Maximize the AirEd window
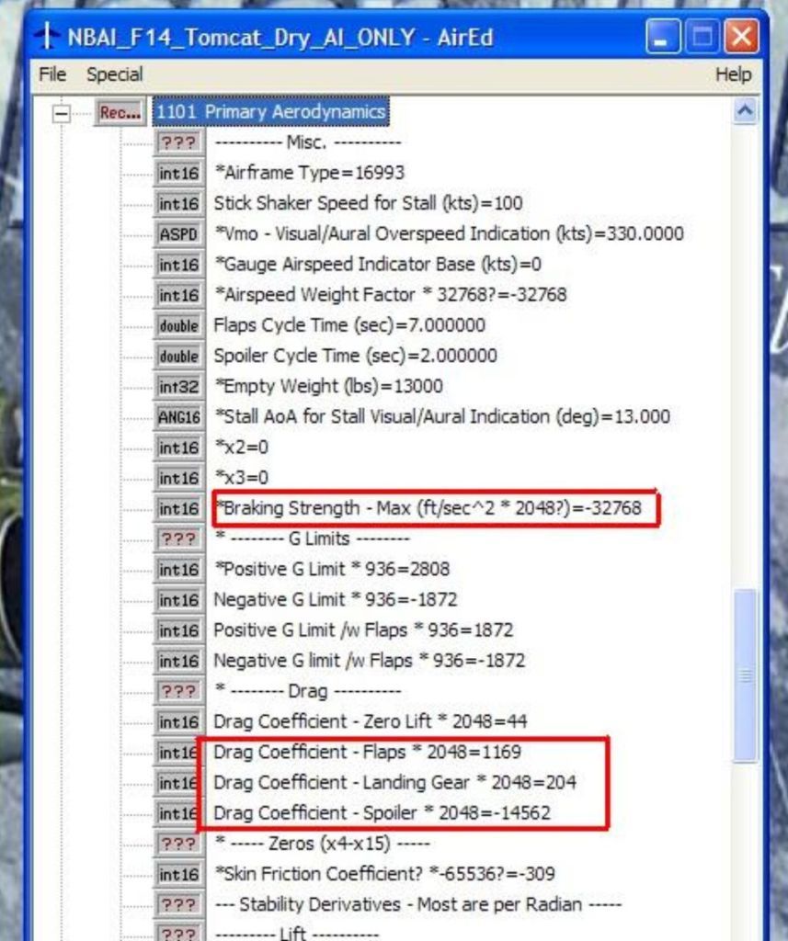 pos(702,38)
